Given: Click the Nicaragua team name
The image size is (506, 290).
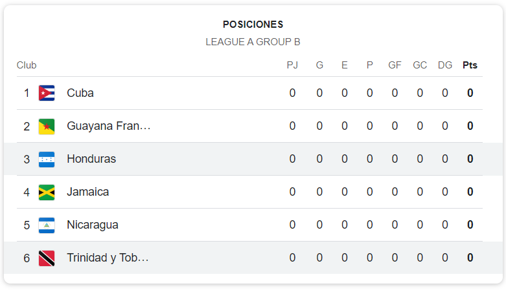Looking at the screenshot, I should click(x=92, y=225).
